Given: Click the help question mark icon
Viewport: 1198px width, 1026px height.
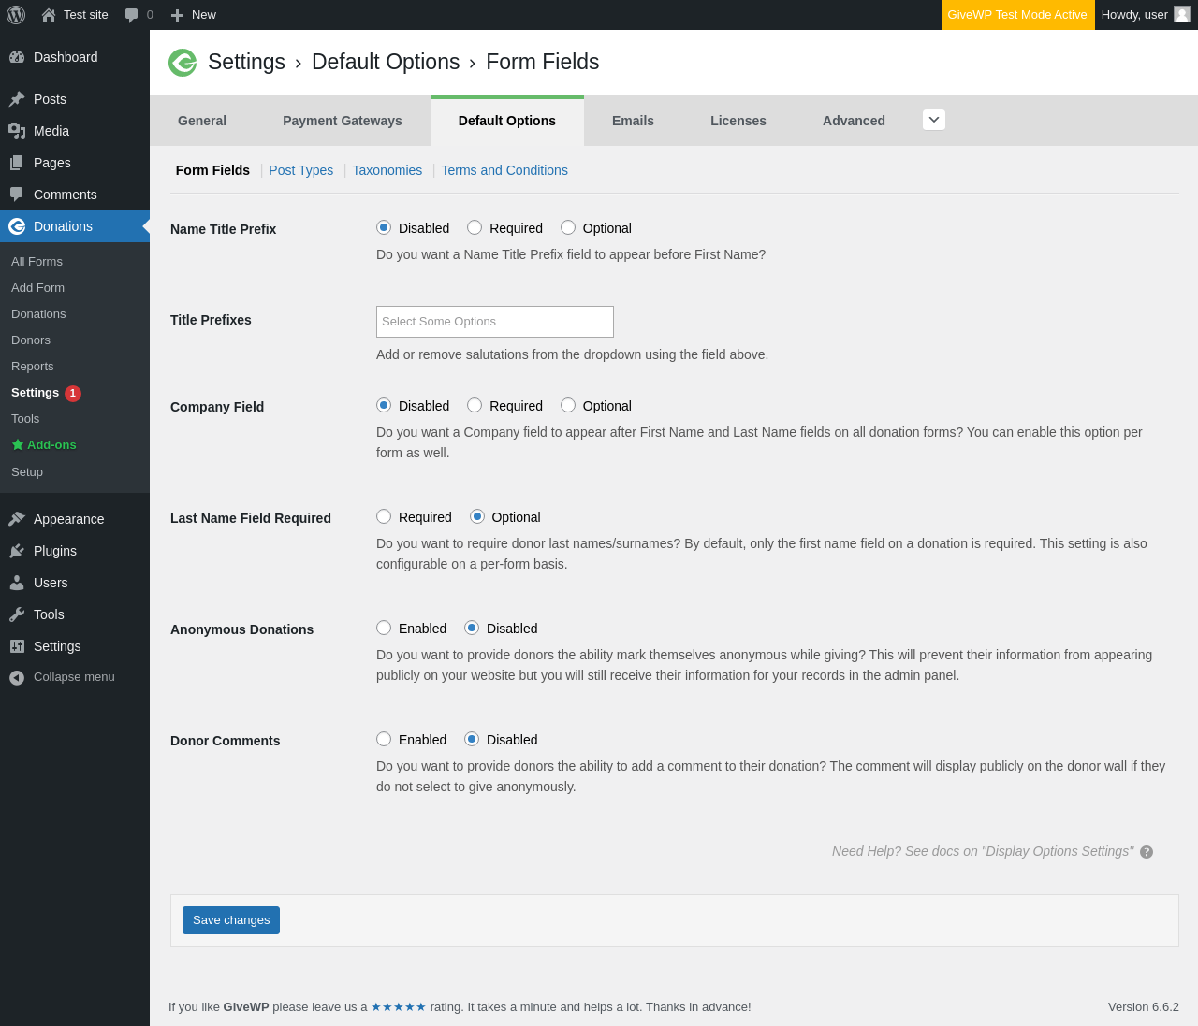Looking at the screenshot, I should 1147,852.
